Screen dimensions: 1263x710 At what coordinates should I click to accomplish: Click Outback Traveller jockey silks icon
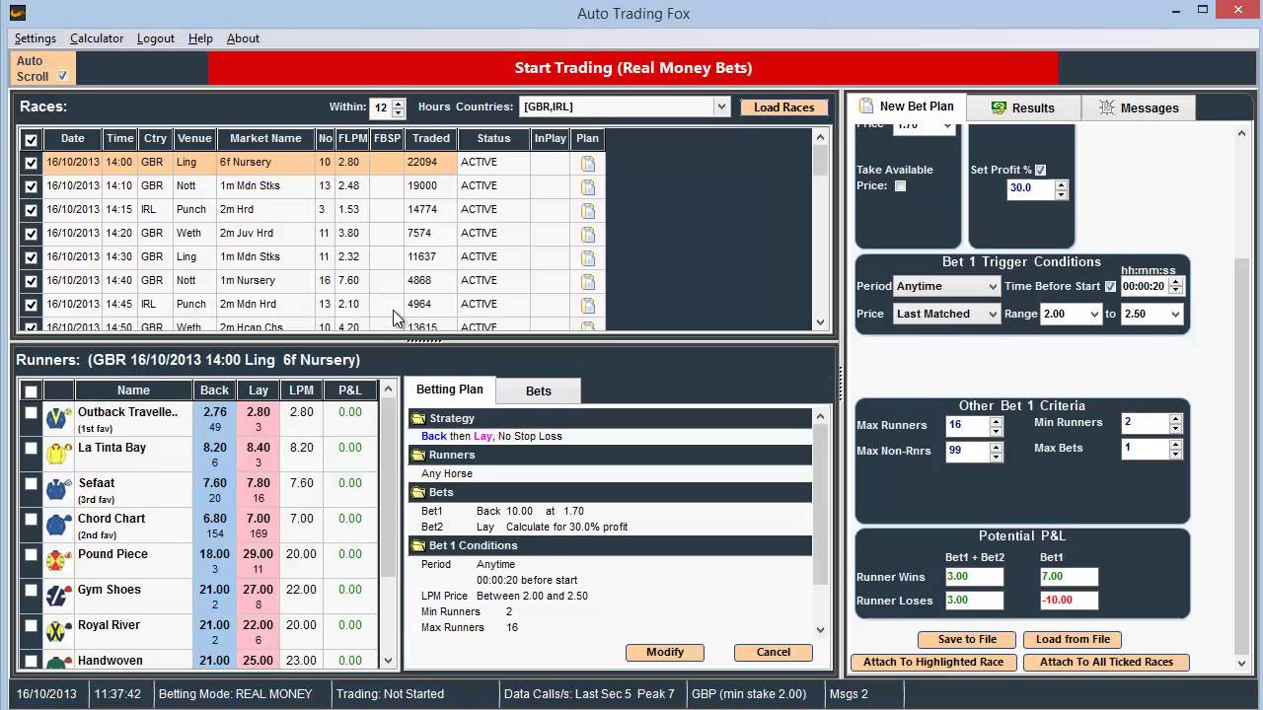(58, 419)
